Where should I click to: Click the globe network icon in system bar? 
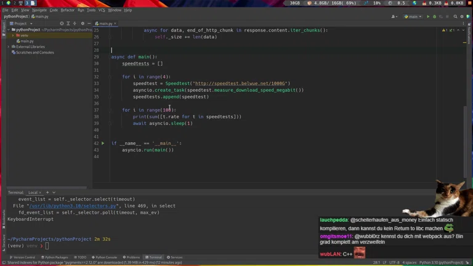click(414, 3)
